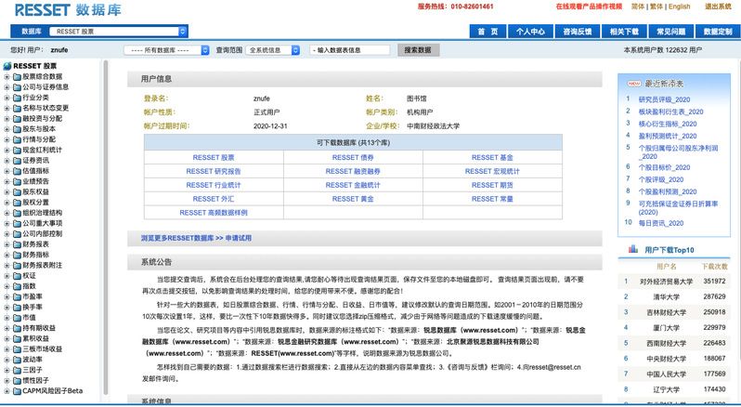
Task: Expand the 财务报表 tree node
Action: (x=6, y=244)
